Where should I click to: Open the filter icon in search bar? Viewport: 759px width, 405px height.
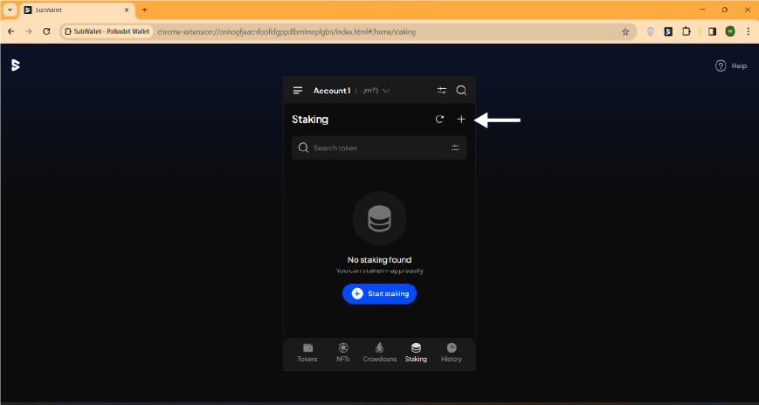coord(455,148)
